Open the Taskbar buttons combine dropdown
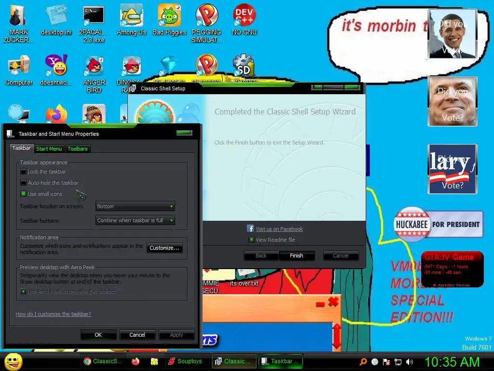Viewport: 494px width, 371px height. coord(135,220)
